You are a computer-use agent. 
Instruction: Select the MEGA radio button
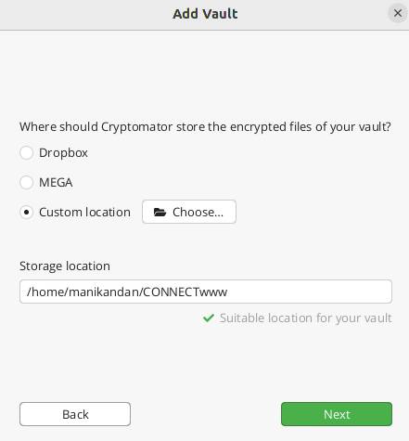(26, 183)
